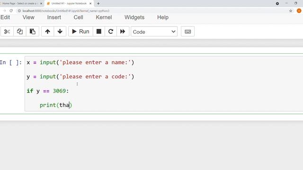Open the Cell menu
This screenshot has width=303, height=170.
click(x=78, y=17)
